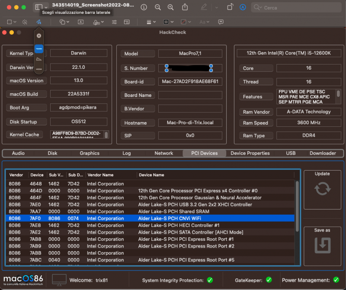Show image info via the inspector icon
The width and height of the screenshot is (346, 290).
pyautogui.click(x=144, y=7)
